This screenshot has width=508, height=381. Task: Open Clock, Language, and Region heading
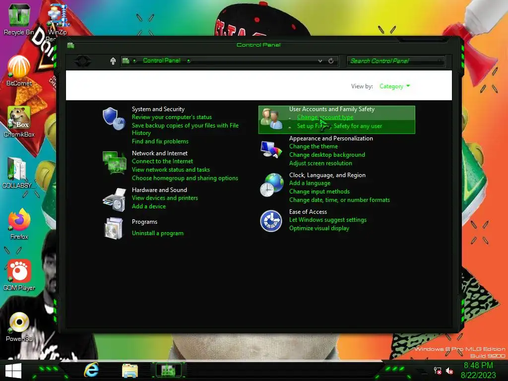pos(327,175)
